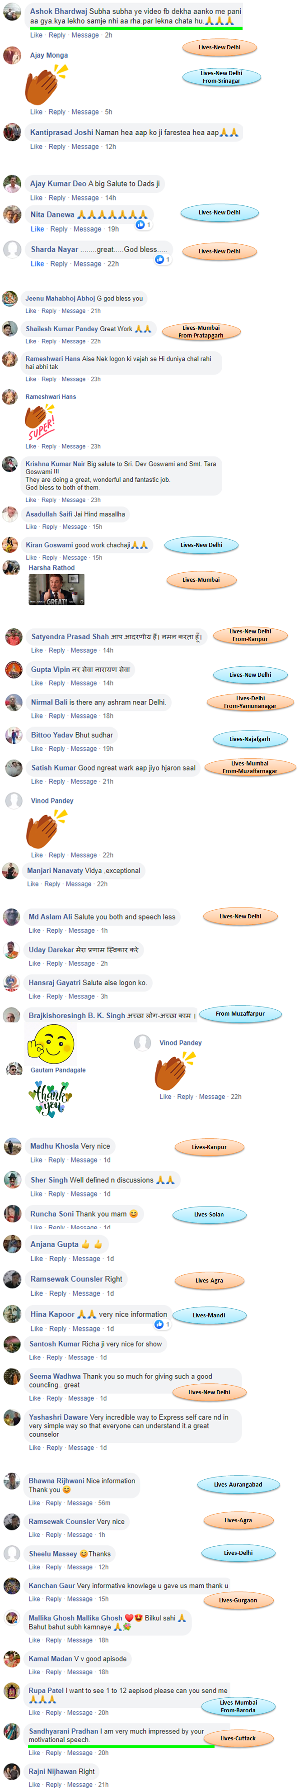The image size is (299, 1791).
Task: Open Gautam Pandagale's Thank You sticker
Action: click(x=51, y=1098)
